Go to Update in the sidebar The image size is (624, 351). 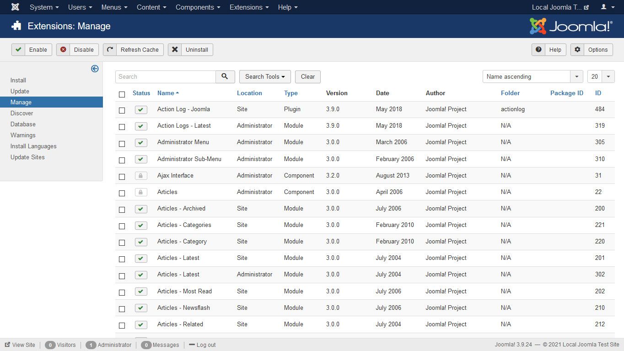[20, 91]
